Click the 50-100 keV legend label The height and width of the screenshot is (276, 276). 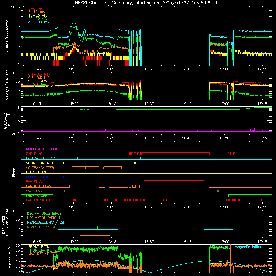point(39,22)
